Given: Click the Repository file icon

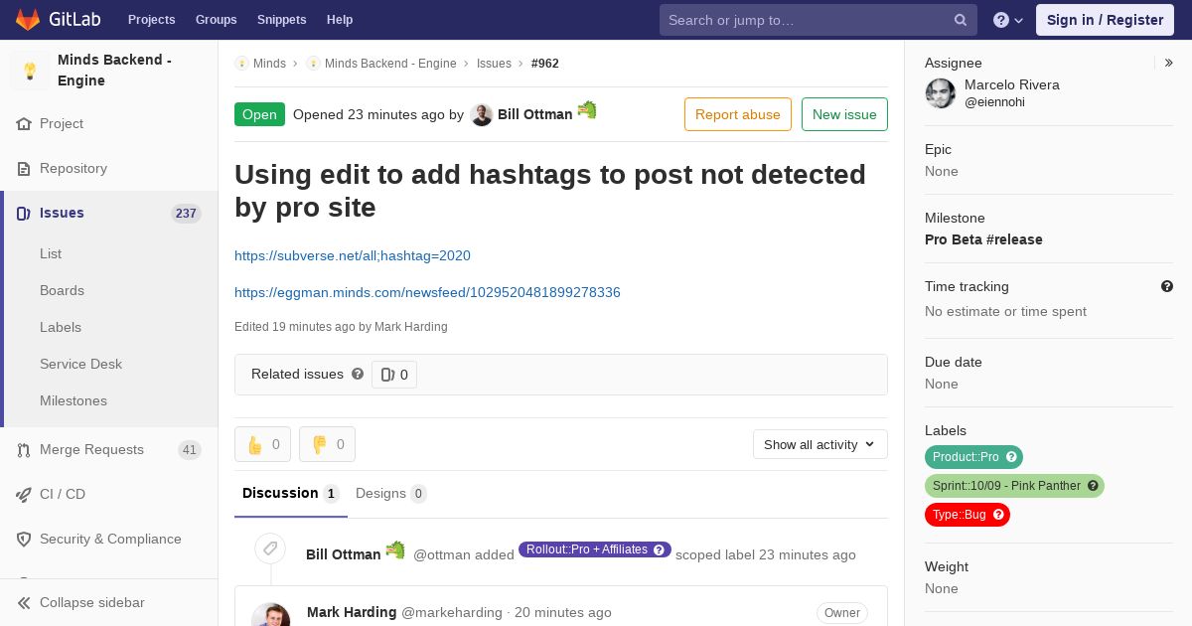Looking at the screenshot, I should pyautogui.click(x=24, y=169).
